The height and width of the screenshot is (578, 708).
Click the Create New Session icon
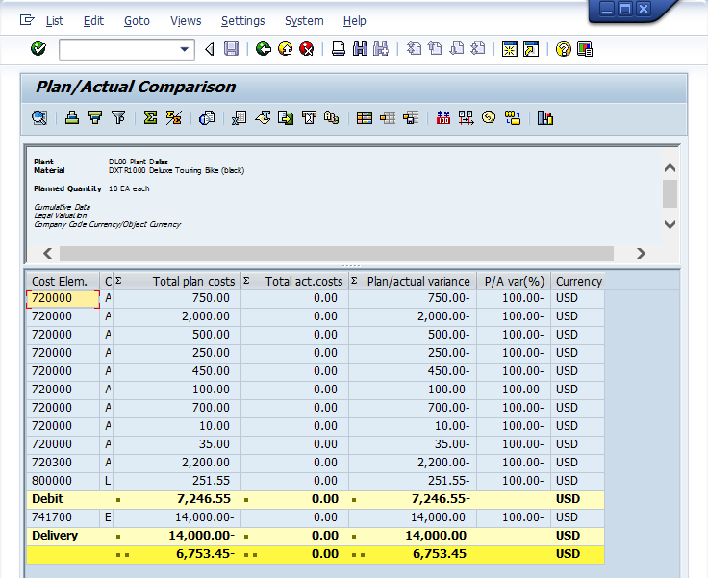pyautogui.click(x=509, y=49)
